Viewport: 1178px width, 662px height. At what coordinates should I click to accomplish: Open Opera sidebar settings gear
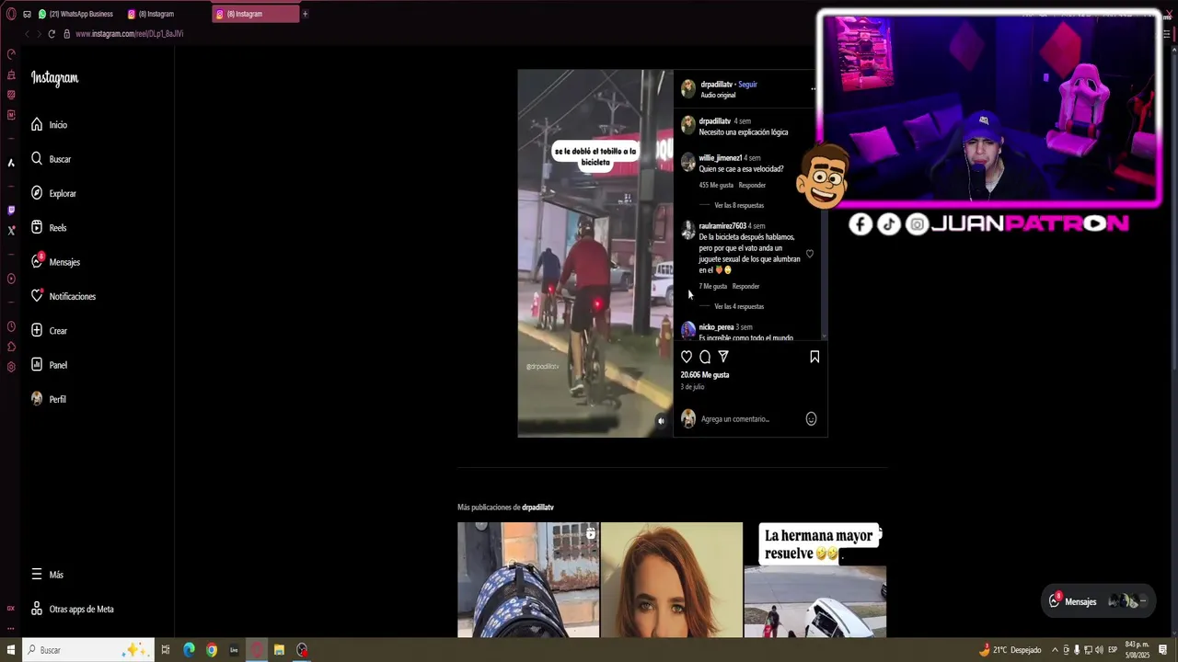coord(11,367)
